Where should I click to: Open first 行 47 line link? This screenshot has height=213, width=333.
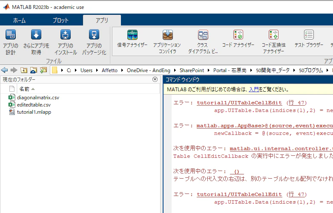click(x=296, y=103)
